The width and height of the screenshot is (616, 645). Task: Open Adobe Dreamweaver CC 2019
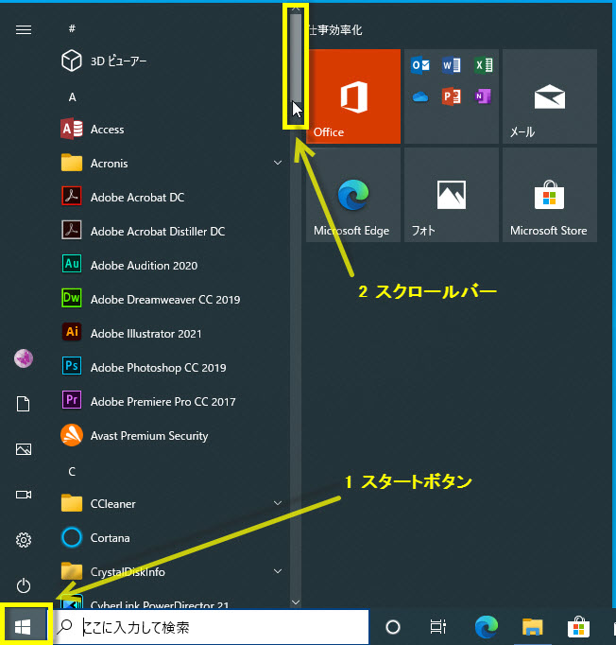pos(164,300)
